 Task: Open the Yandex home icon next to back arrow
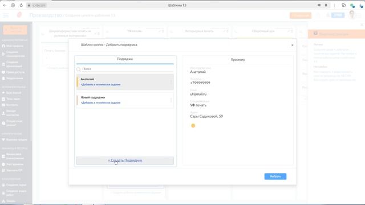[x=13, y=5]
